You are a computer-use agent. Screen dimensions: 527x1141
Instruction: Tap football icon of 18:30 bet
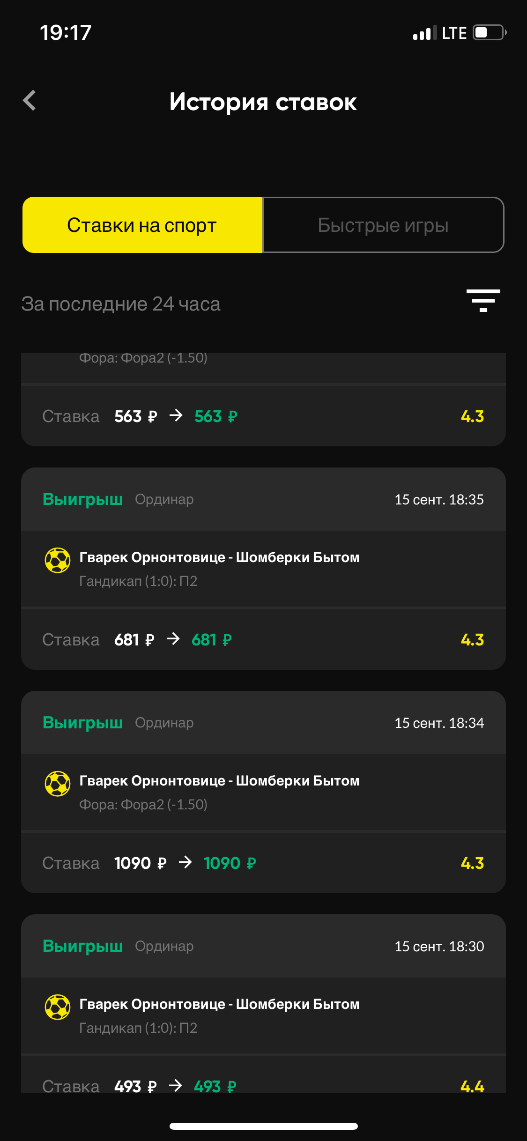(58, 1007)
